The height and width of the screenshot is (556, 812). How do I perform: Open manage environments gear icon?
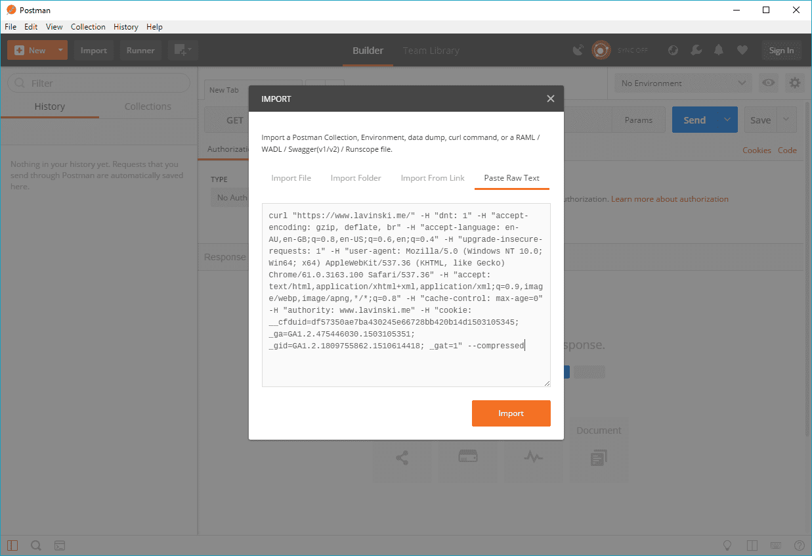(x=795, y=83)
